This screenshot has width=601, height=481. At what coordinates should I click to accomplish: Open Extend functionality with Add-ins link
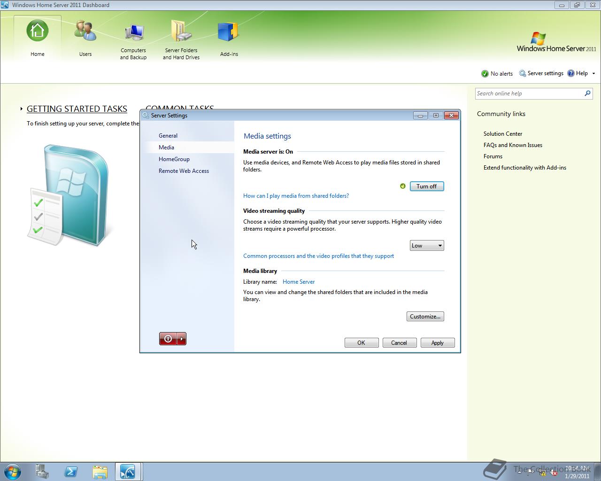(525, 168)
